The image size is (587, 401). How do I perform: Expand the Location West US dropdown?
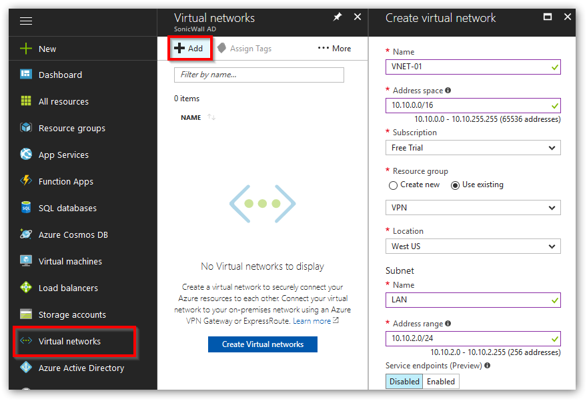[473, 246]
